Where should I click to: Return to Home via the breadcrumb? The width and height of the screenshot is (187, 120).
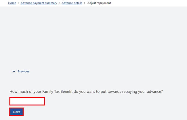coord(12,3)
